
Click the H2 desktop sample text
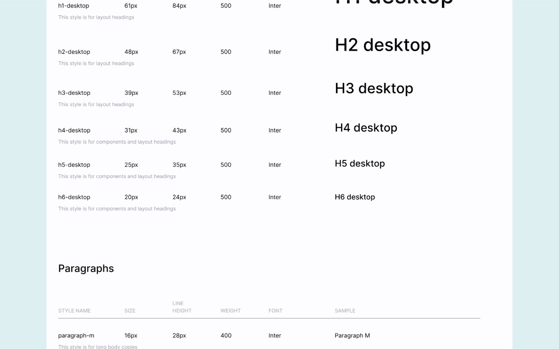click(x=383, y=45)
